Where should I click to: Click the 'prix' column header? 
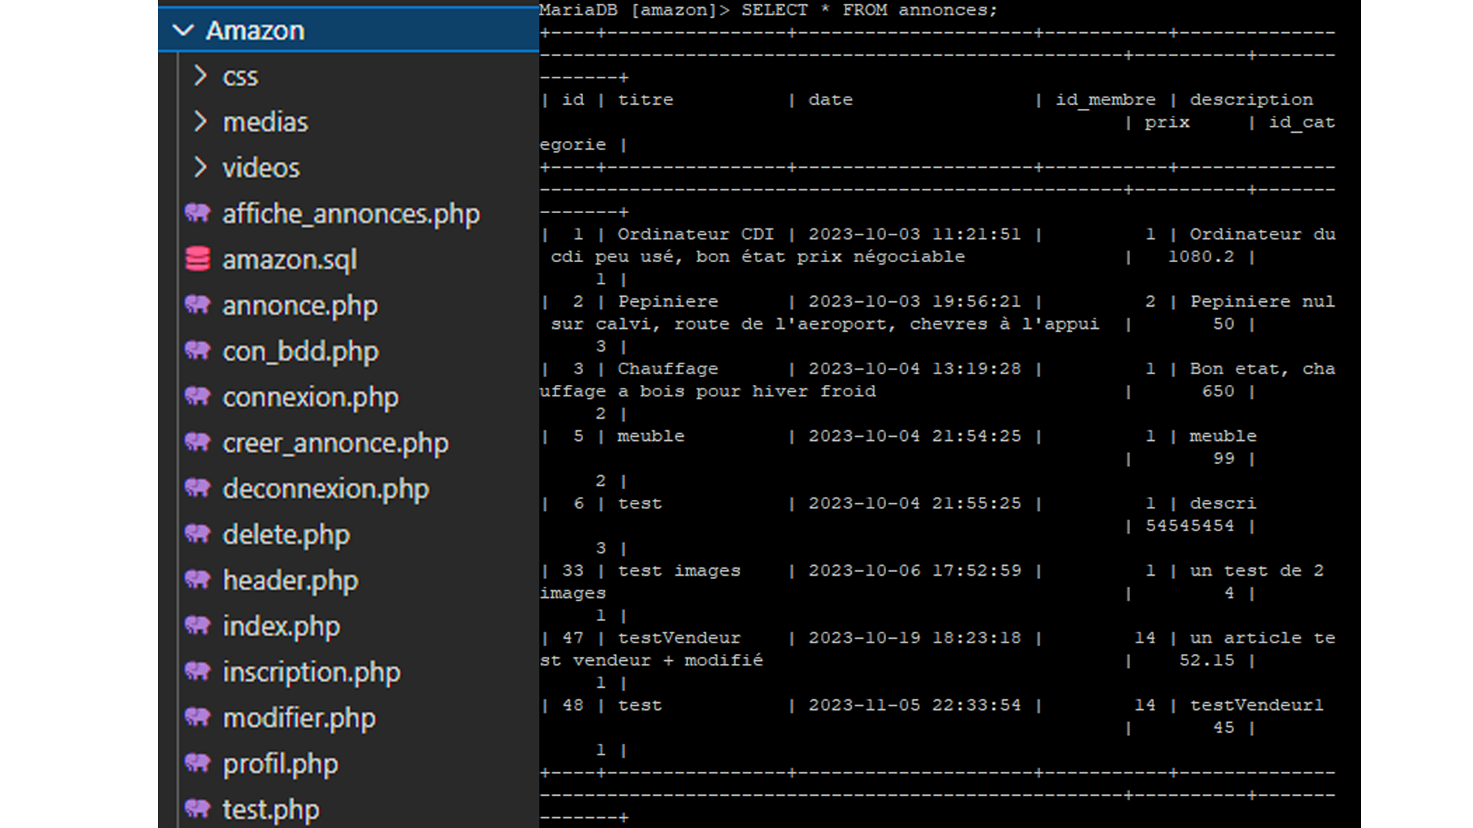1167,123
